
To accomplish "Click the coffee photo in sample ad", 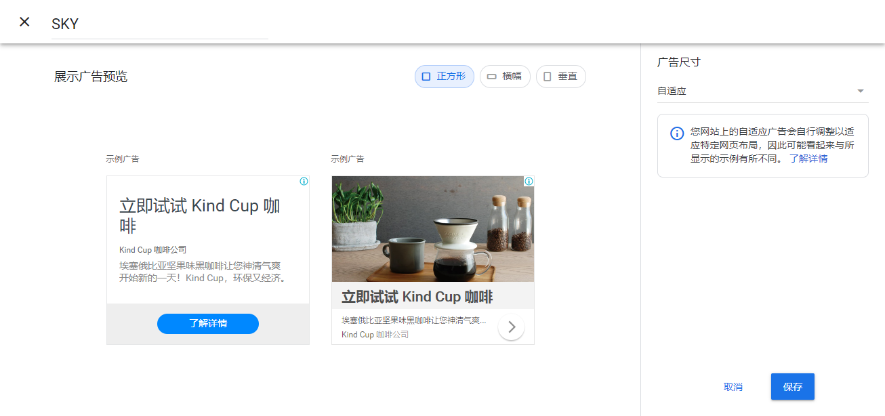I will tap(432, 229).
